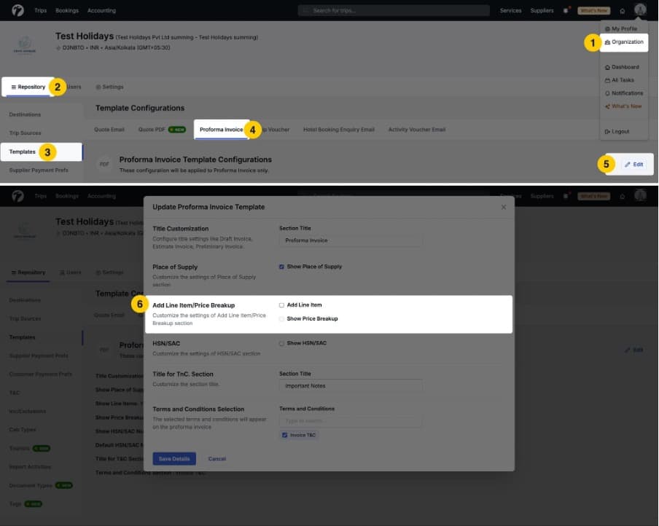659x526 pixels.
Task: Open notifications bell in the upper screenshot's navbar
Action: (566, 10)
